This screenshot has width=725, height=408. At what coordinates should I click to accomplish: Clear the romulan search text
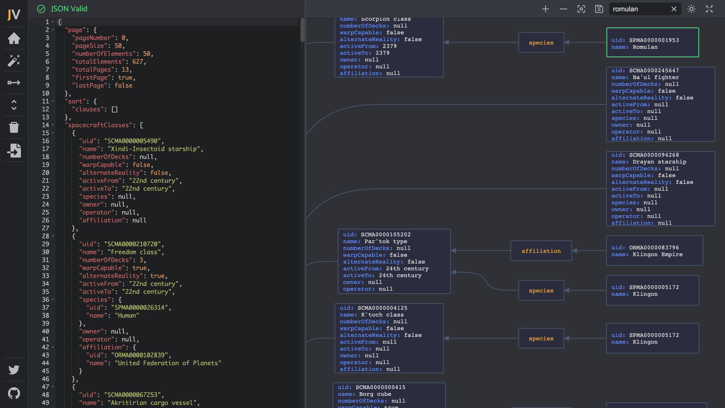point(674,9)
